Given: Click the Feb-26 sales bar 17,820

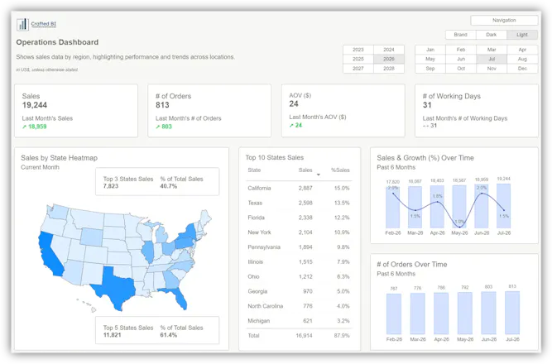Looking at the screenshot, I should point(392,207).
